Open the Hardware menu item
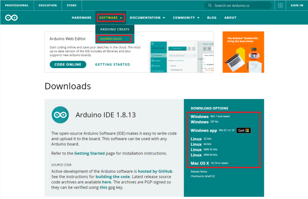 click(82, 17)
